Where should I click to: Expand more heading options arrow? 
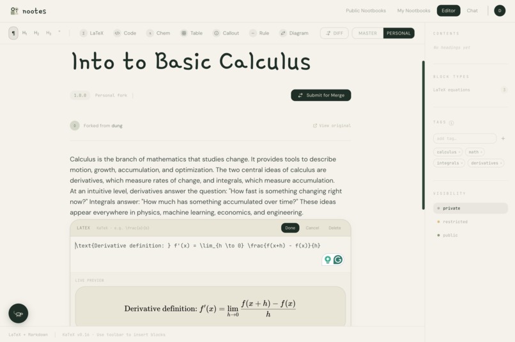(x=59, y=32)
